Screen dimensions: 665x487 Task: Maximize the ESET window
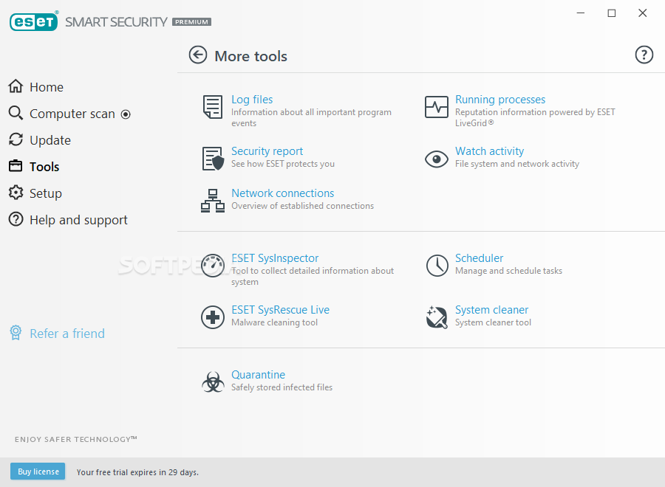point(612,13)
